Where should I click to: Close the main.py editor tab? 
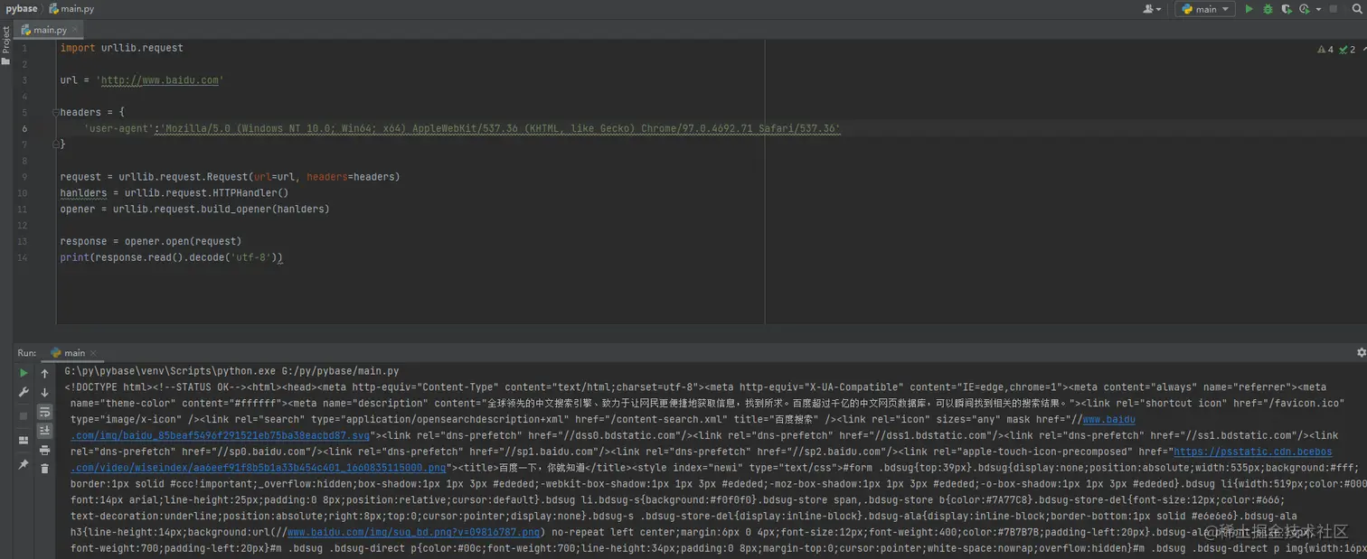(74, 30)
